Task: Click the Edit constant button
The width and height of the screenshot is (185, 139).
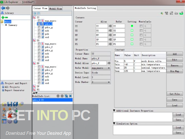Action: [x=175, y=60]
